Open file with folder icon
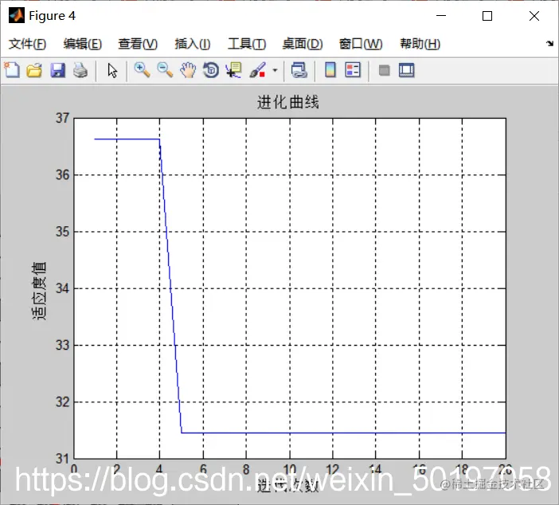559x505 pixels. (x=34, y=70)
